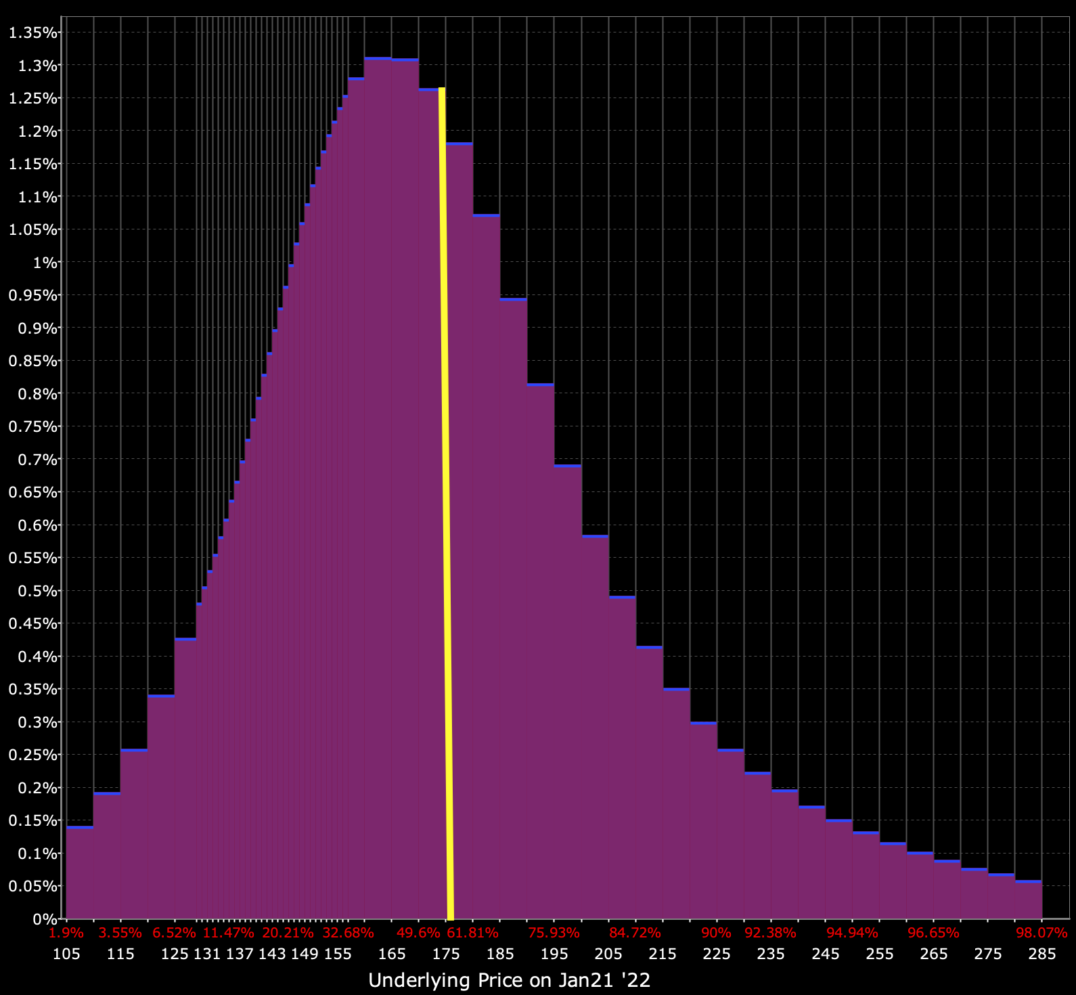Click the histogram bar above the 105 label
This screenshot has width=1076, height=995.
80,872
